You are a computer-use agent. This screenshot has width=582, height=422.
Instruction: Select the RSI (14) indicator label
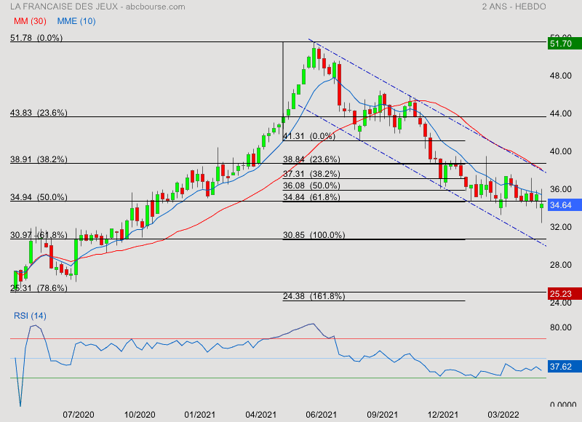(x=30, y=316)
